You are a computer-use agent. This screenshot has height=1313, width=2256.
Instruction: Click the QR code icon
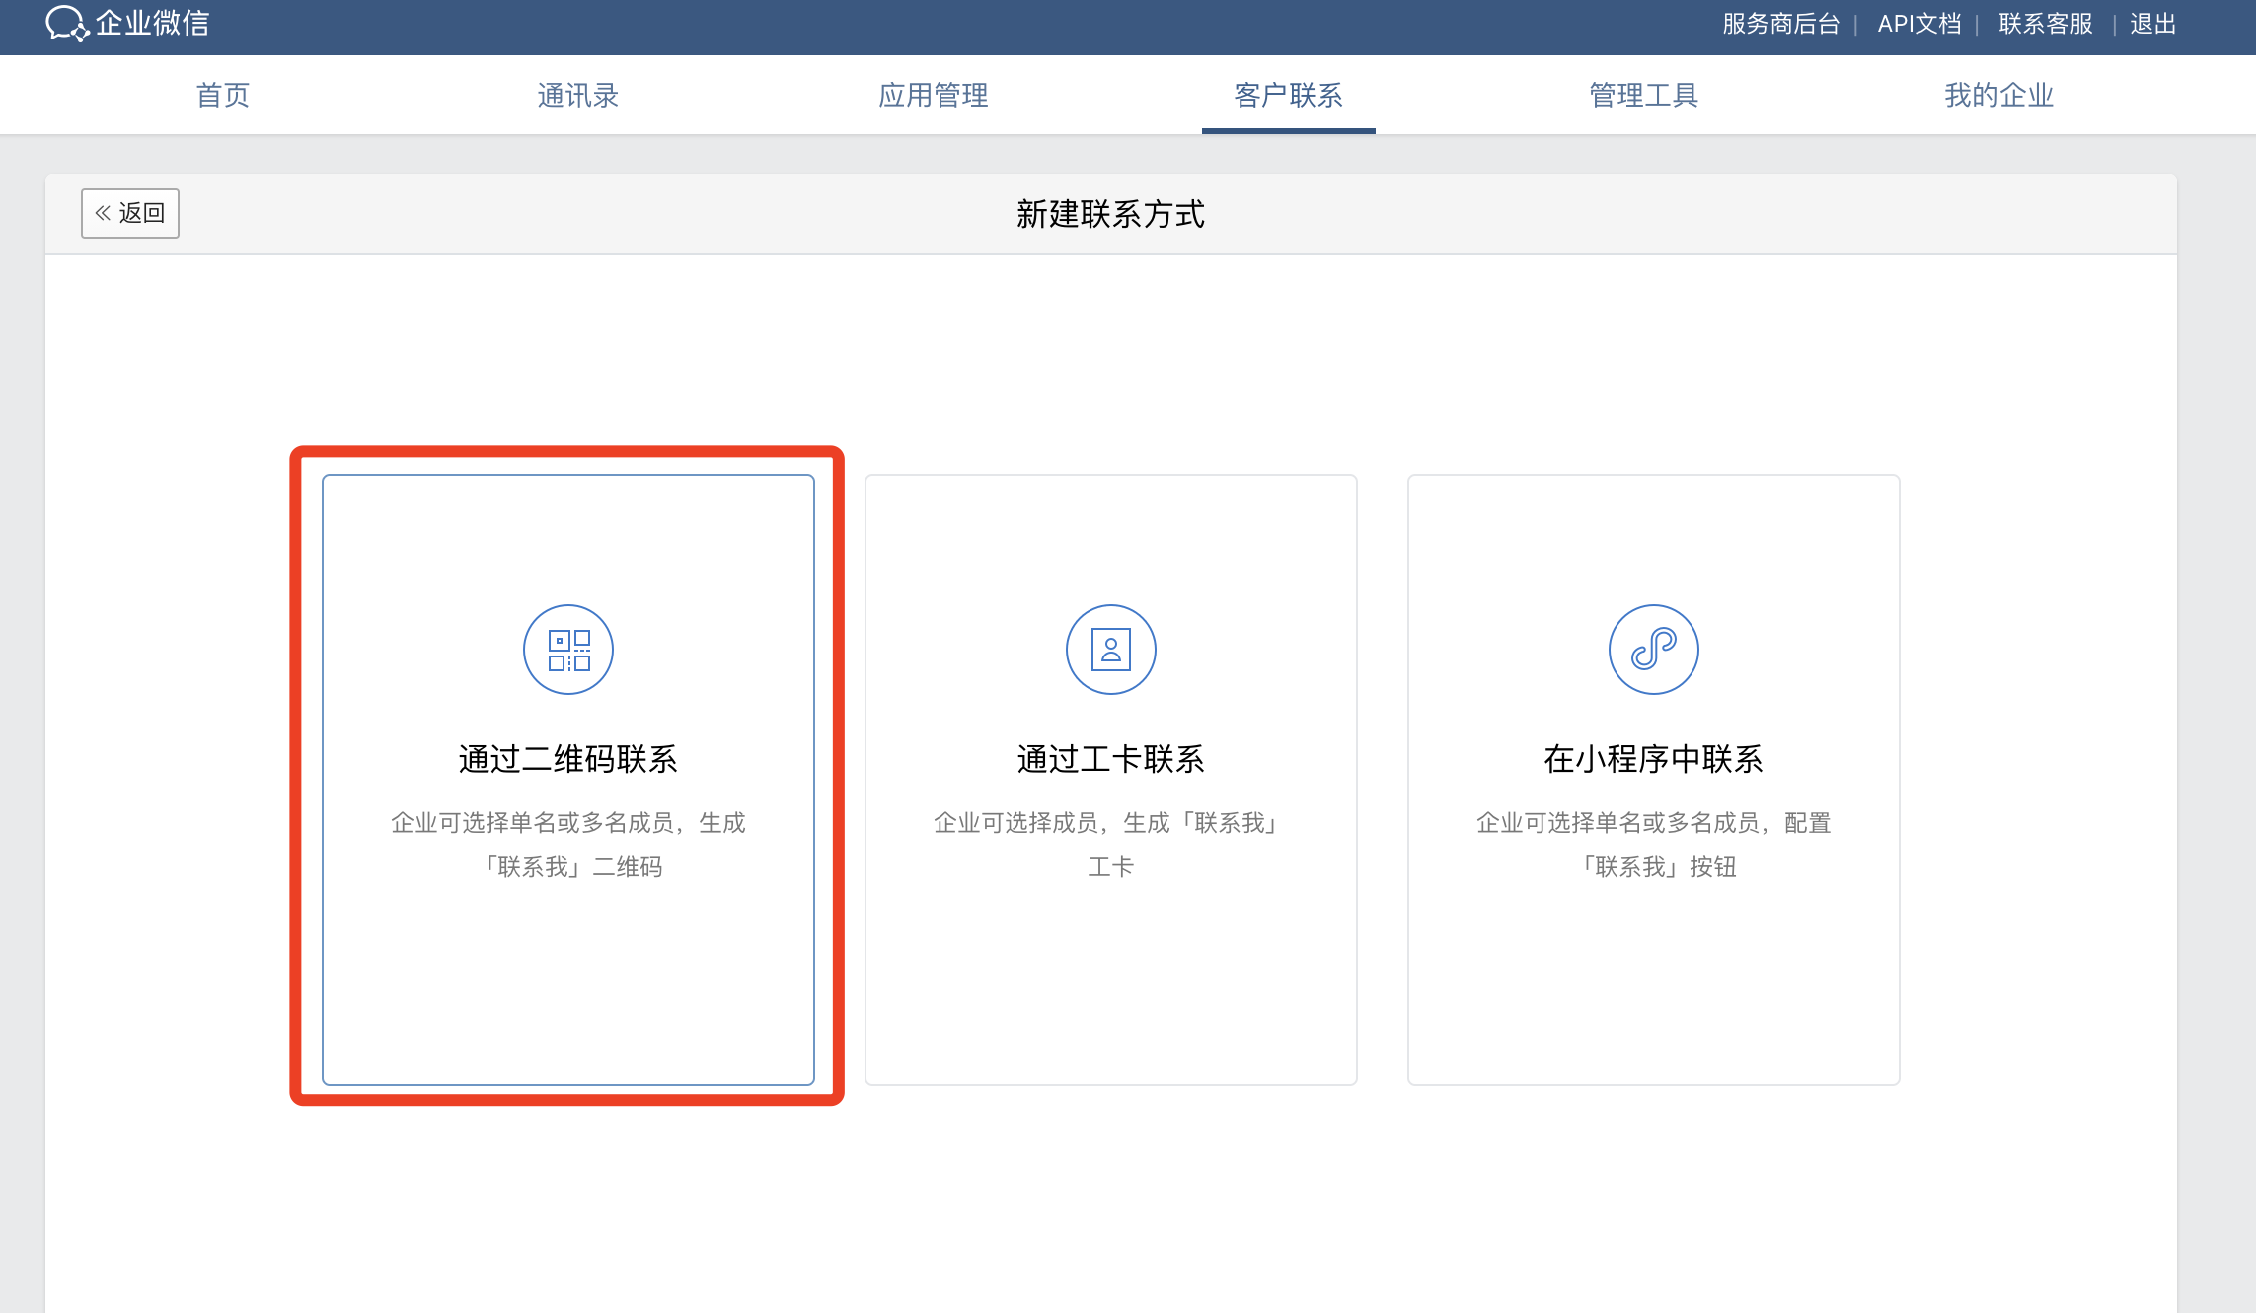[568, 650]
